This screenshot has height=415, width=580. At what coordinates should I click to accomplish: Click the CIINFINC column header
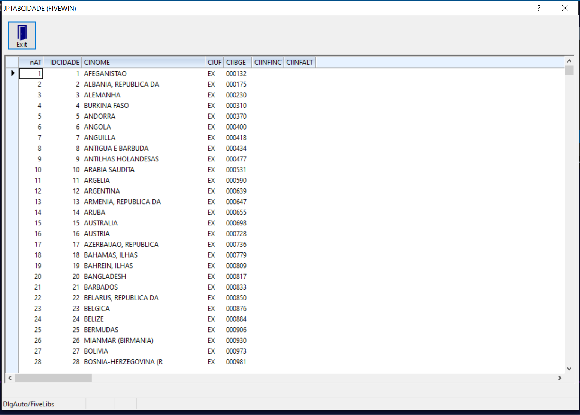[268, 63]
